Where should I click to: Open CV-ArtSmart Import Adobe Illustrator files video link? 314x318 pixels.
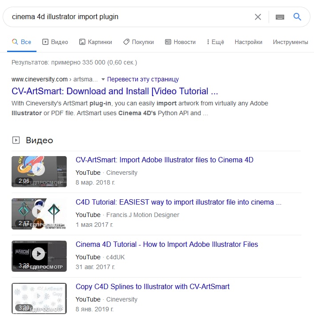click(x=164, y=160)
